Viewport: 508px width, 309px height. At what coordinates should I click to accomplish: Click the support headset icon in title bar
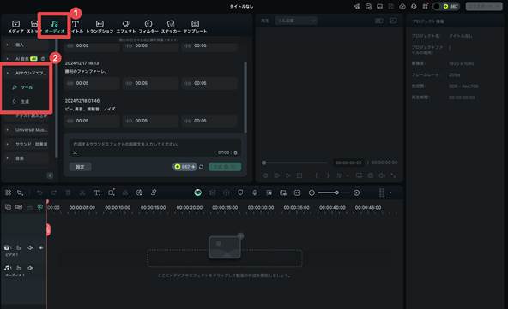click(x=414, y=7)
